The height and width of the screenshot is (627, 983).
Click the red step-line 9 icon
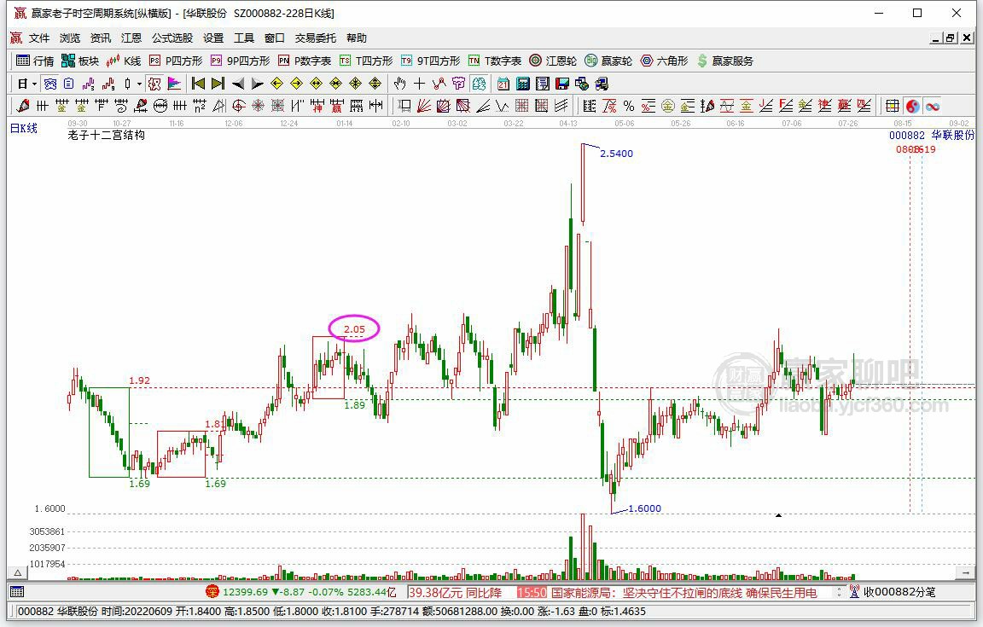tap(108, 84)
